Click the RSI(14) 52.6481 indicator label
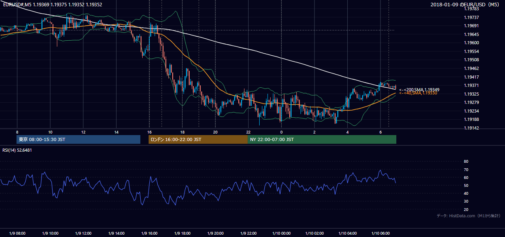Screen dimensions: 505x237 tap(17, 150)
